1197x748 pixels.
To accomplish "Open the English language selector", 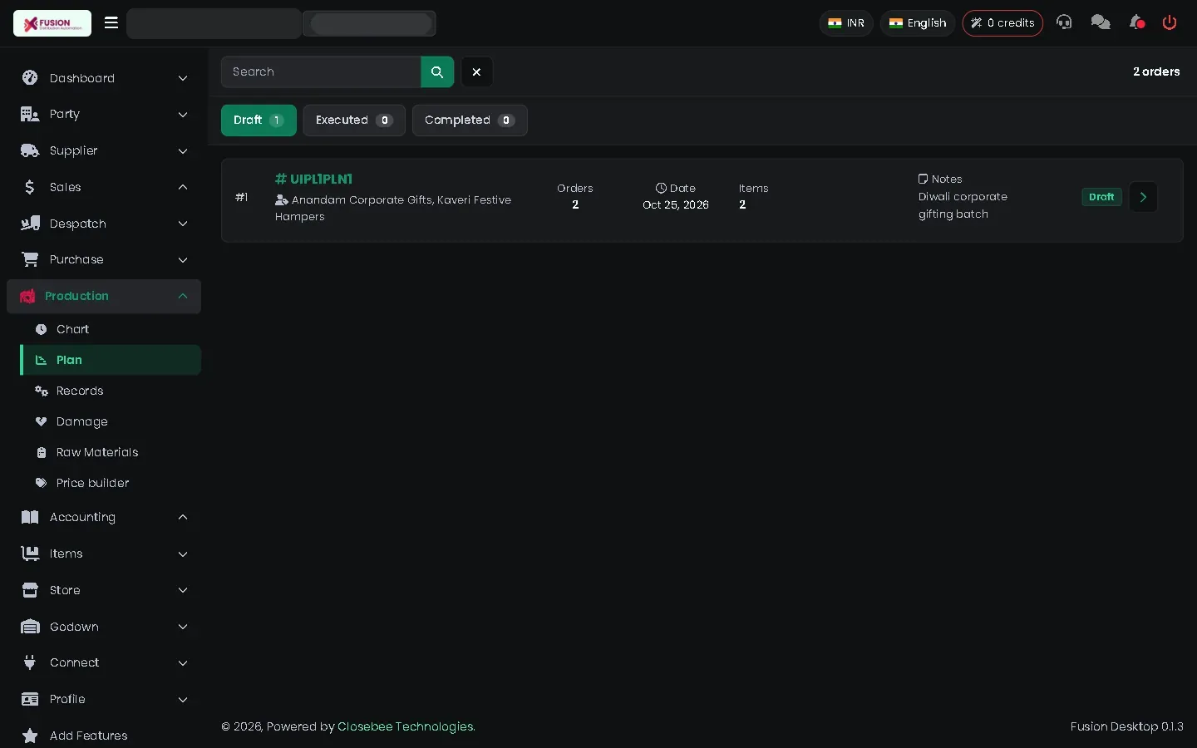I will tap(918, 23).
